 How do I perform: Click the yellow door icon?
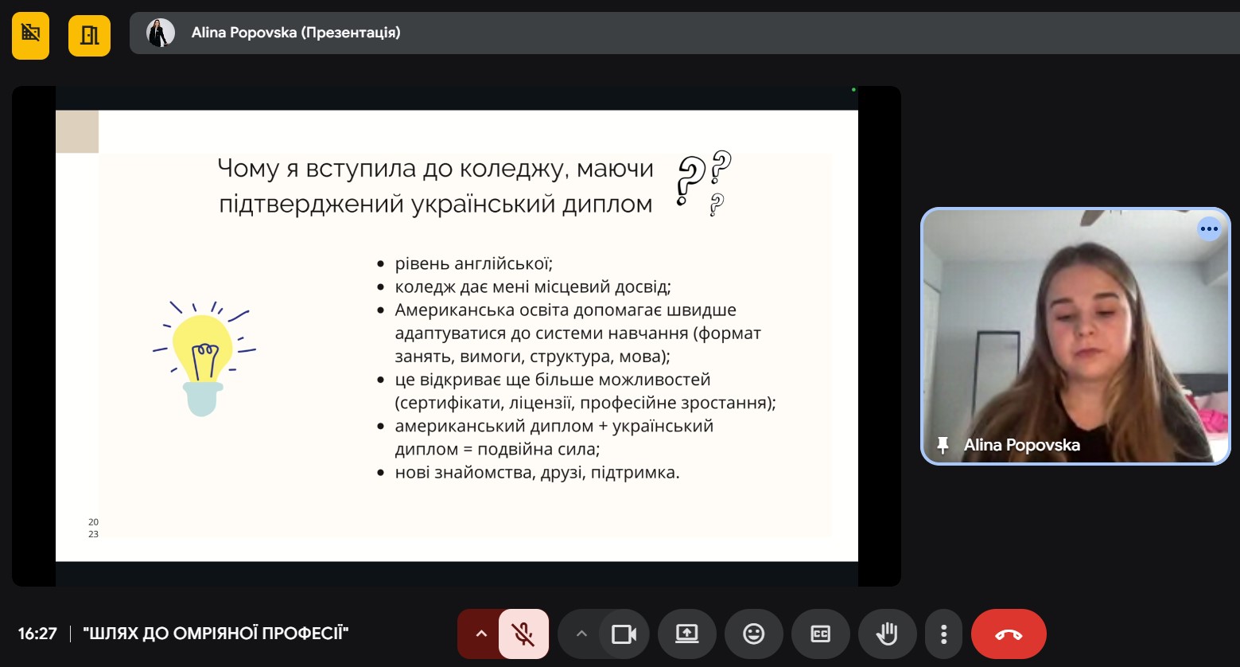click(x=89, y=35)
